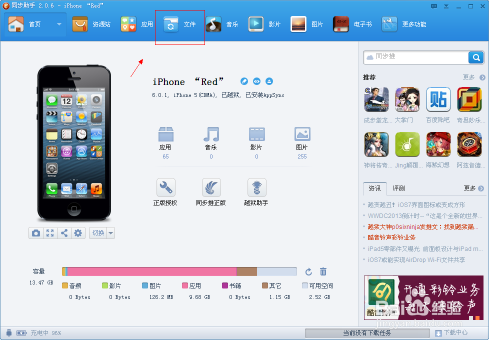Click in the 同步推 search field

point(416,57)
